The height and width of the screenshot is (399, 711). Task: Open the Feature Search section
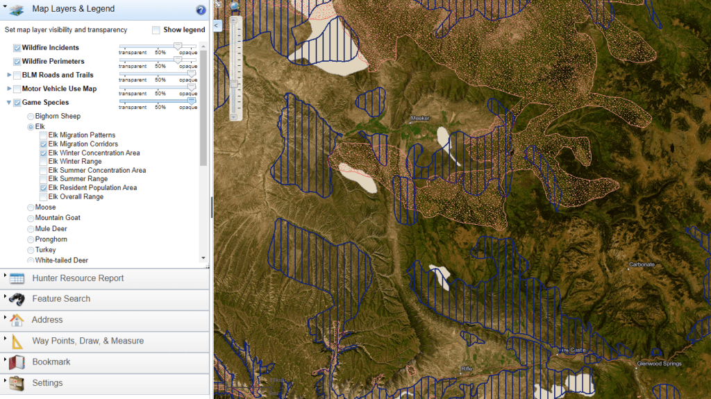pos(105,299)
